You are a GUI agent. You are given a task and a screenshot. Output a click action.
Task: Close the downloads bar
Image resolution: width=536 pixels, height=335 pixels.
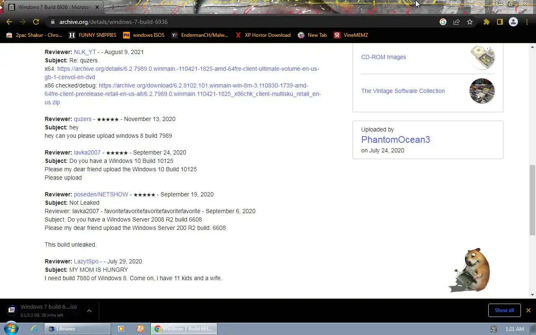[528, 310]
